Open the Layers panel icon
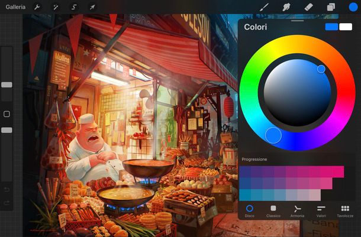361x237 pixels. point(331,7)
